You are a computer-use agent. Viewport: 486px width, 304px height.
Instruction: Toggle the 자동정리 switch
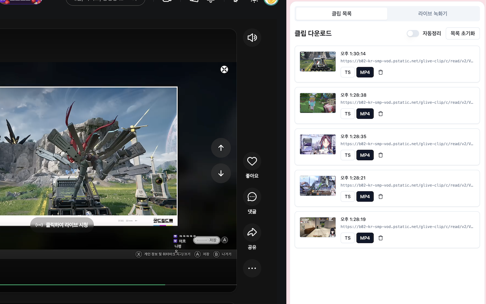pos(413,33)
